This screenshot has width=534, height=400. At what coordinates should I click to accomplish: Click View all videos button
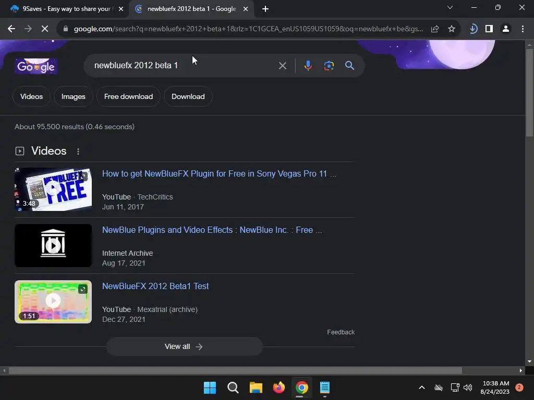point(184,346)
